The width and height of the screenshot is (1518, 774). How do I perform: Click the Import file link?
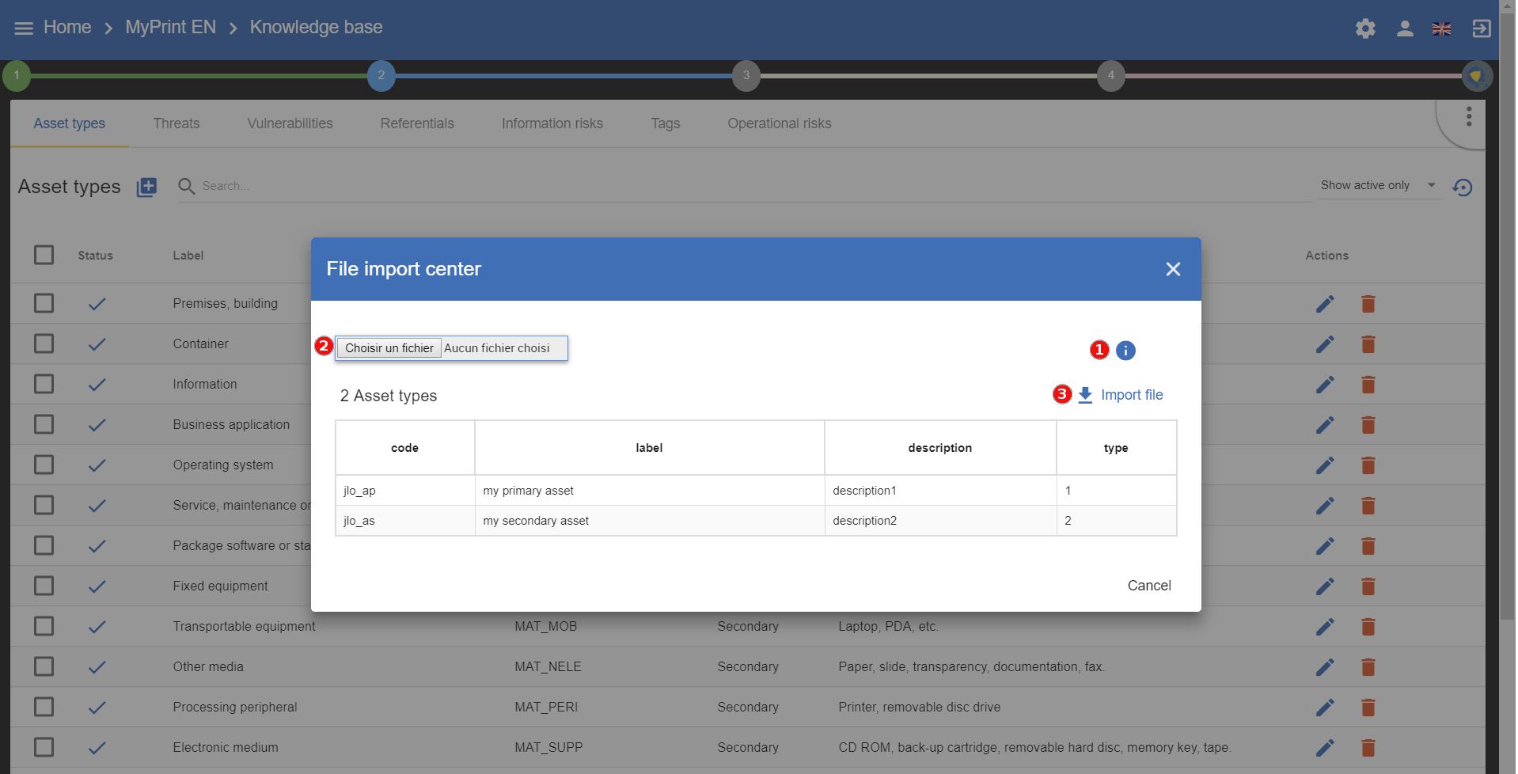[x=1130, y=395]
